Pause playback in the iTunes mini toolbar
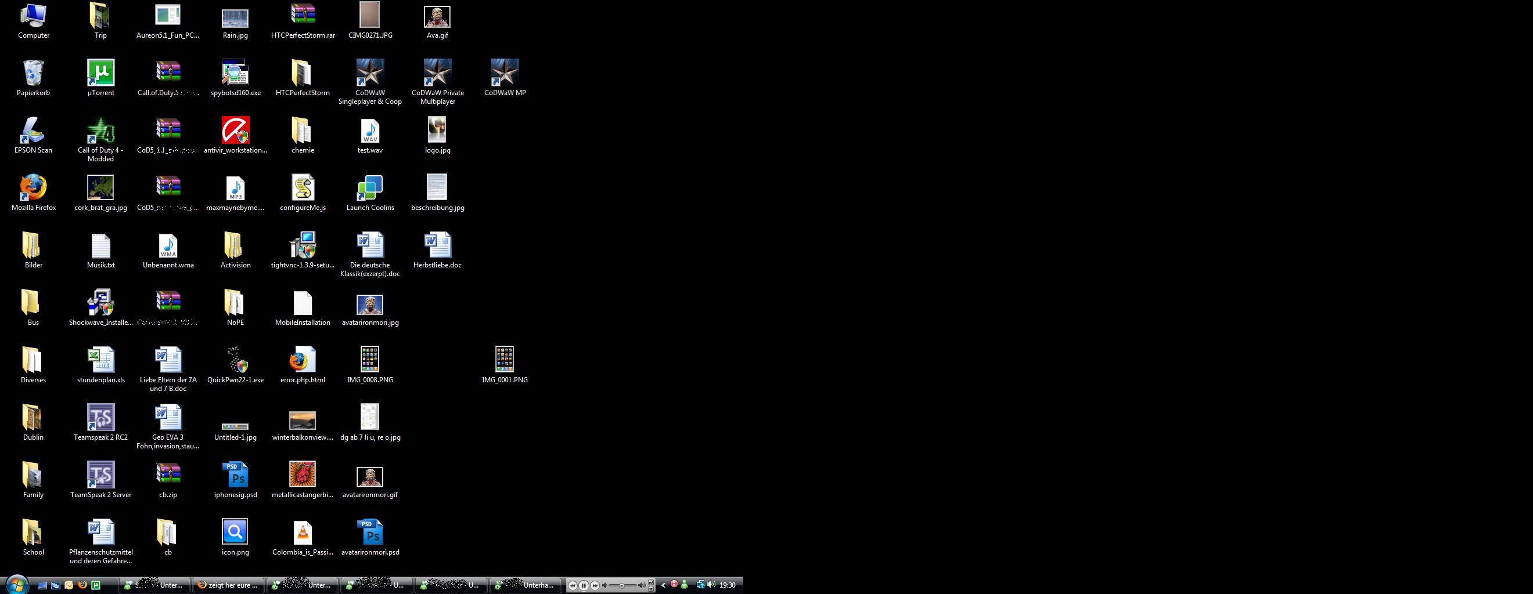 (x=583, y=586)
